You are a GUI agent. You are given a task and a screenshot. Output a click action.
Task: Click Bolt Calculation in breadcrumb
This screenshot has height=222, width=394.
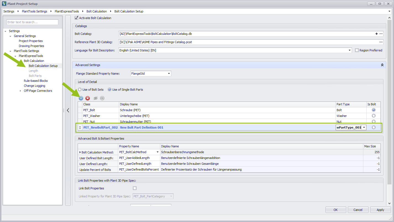pos(97,11)
